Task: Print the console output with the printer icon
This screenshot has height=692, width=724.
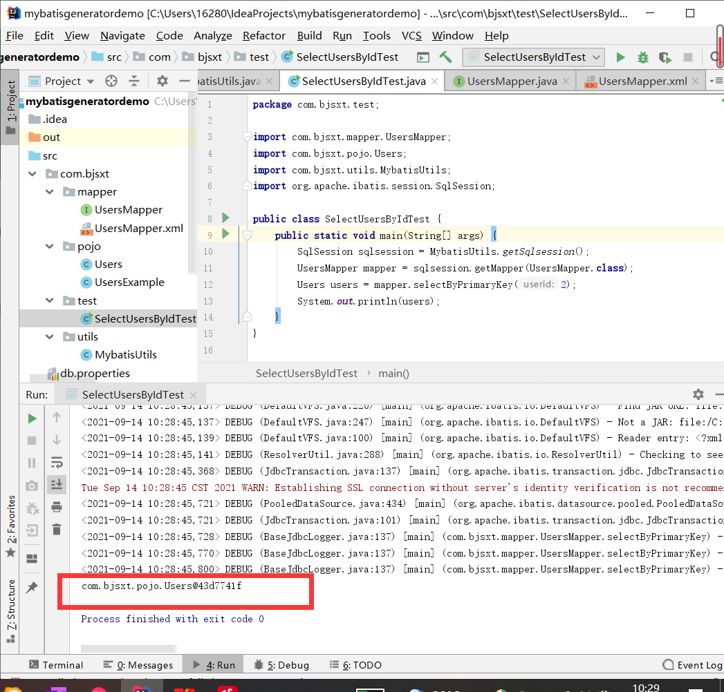Action: (x=56, y=507)
